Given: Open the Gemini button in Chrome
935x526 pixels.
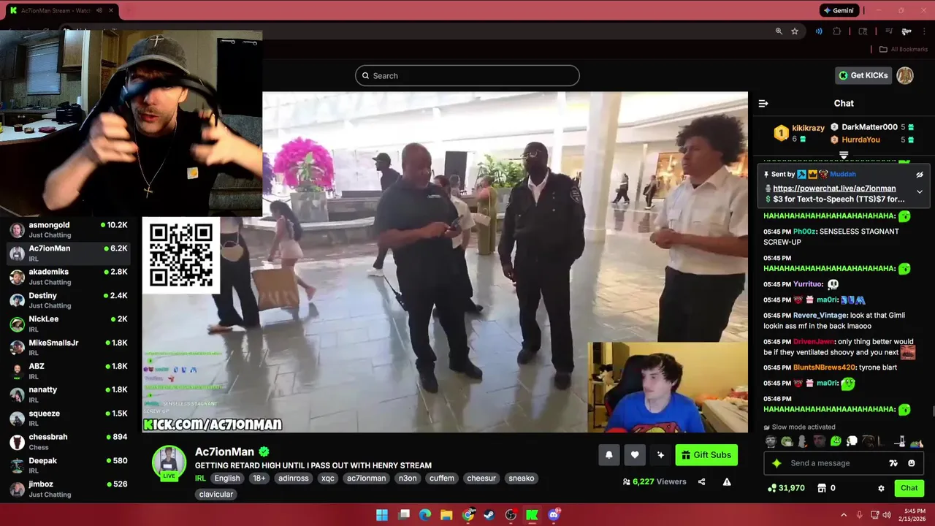Looking at the screenshot, I should point(838,11).
